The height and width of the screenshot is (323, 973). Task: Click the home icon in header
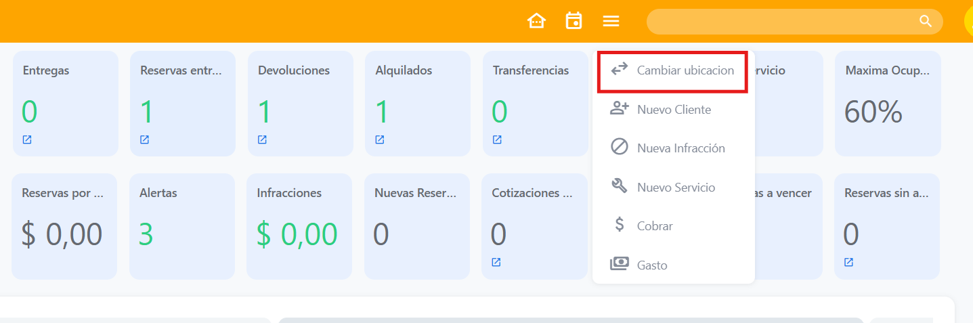coord(536,21)
